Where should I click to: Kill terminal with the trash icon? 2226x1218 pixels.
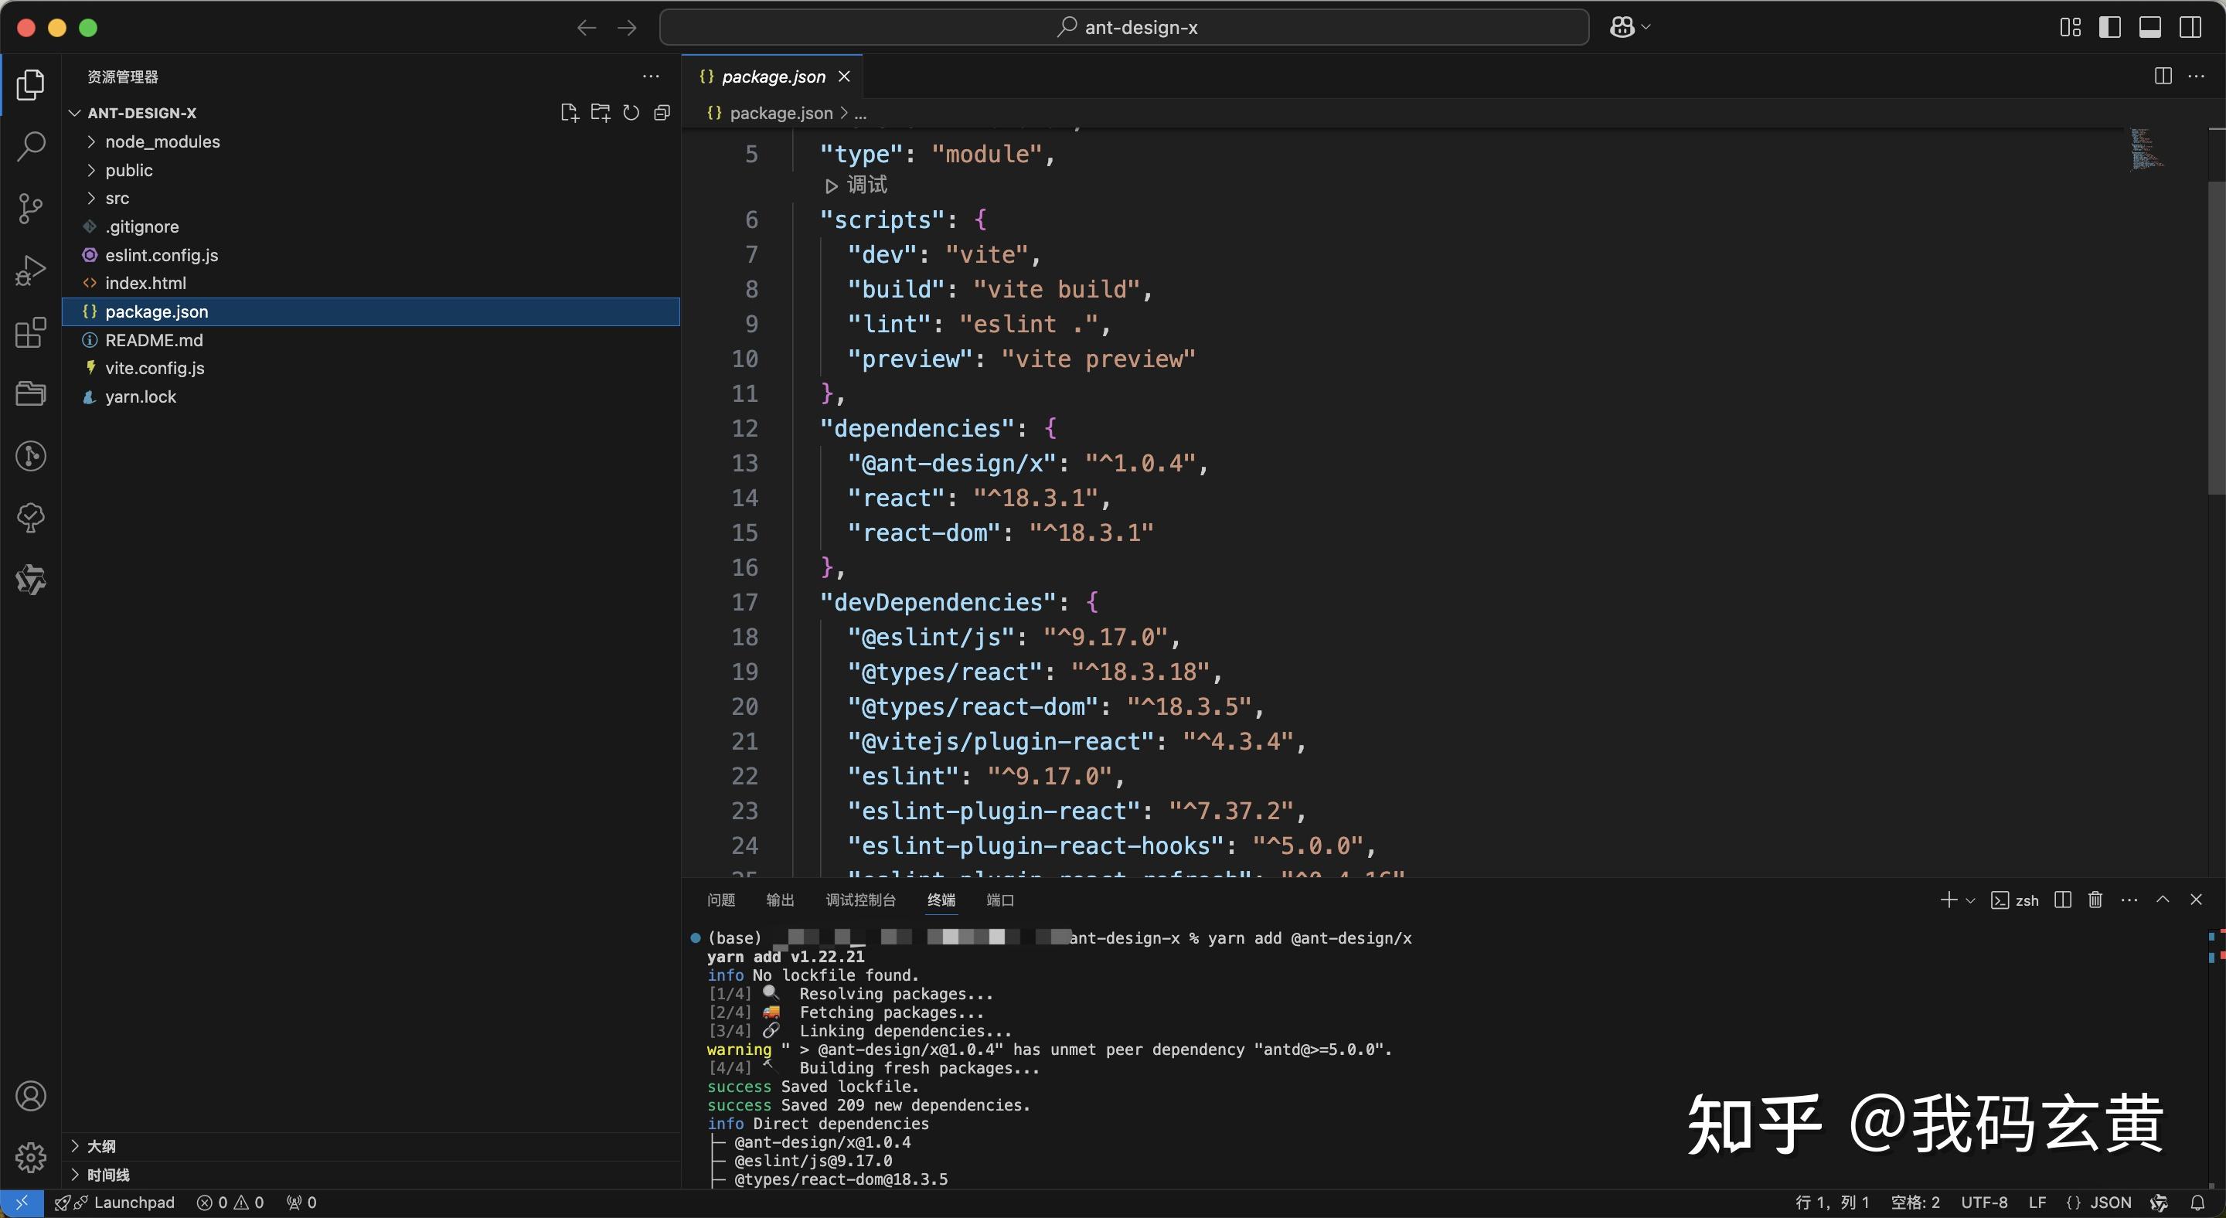2095,900
